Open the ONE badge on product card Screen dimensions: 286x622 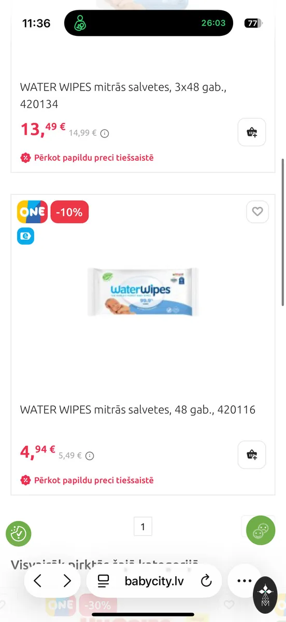tap(32, 212)
